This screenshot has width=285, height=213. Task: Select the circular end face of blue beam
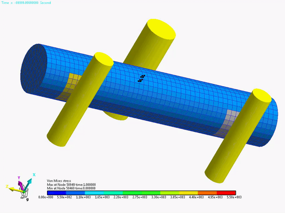[x=34, y=69]
